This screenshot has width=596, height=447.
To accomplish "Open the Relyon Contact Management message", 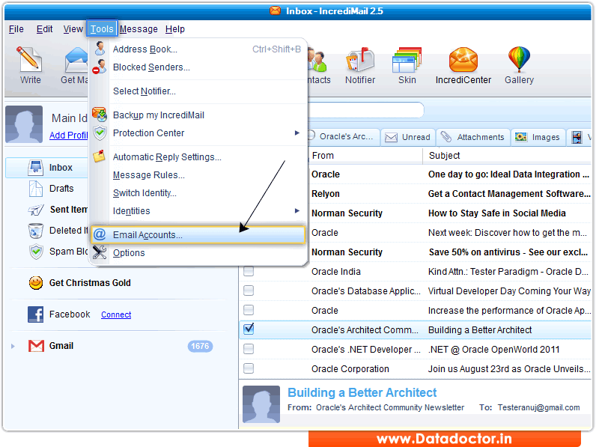I will 451,193.
